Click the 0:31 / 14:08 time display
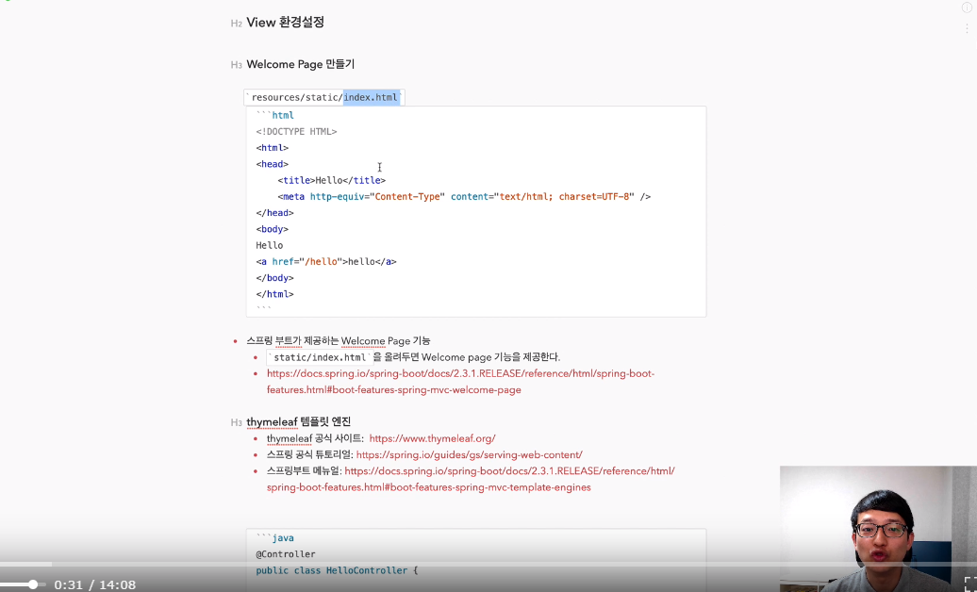Screen dimensions: 977x592 tap(94, 584)
